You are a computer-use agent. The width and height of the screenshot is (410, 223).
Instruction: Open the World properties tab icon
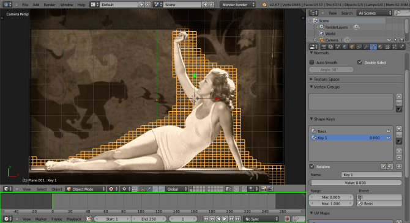345,47
